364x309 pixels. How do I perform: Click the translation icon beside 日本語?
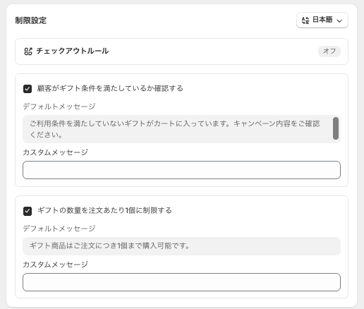[x=305, y=20]
